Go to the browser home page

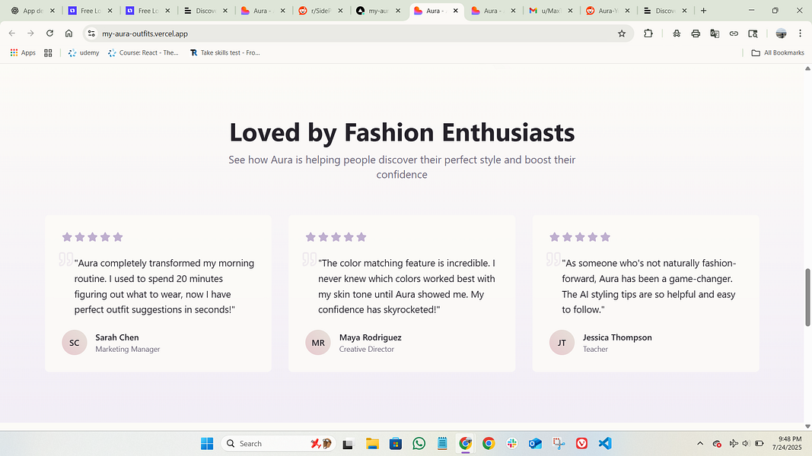coord(68,33)
